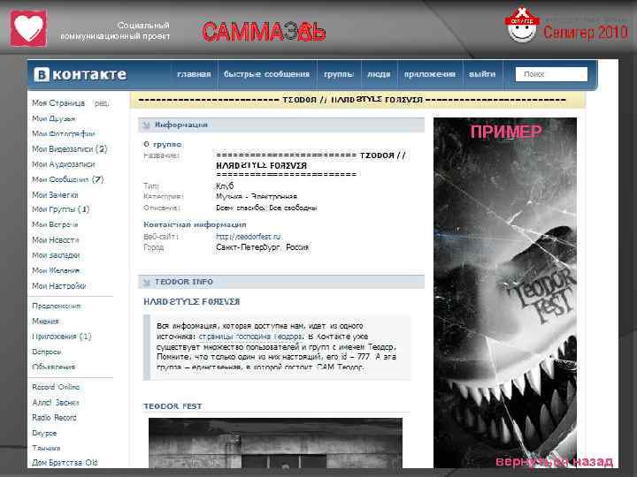Open Моя Страница in sidebar

pos(58,103)
